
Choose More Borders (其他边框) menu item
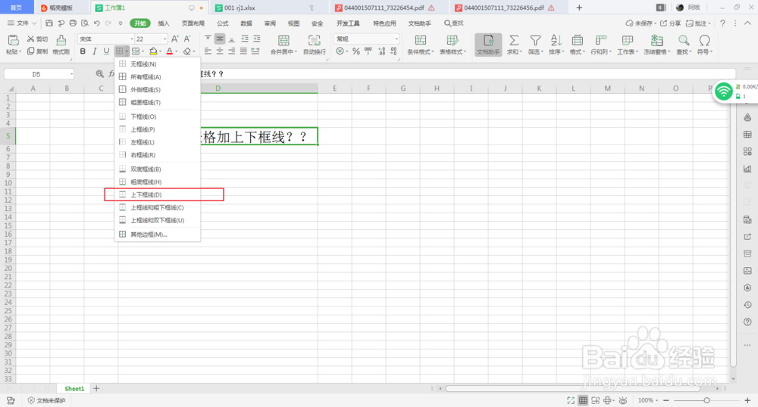point(158,235)
